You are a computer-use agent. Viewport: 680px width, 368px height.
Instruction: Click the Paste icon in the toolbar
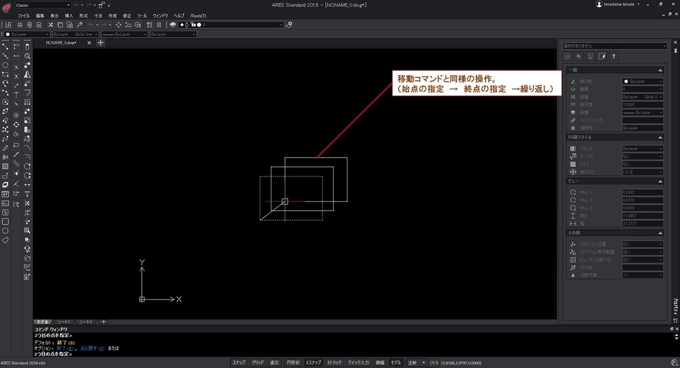[x=70, y=25]
